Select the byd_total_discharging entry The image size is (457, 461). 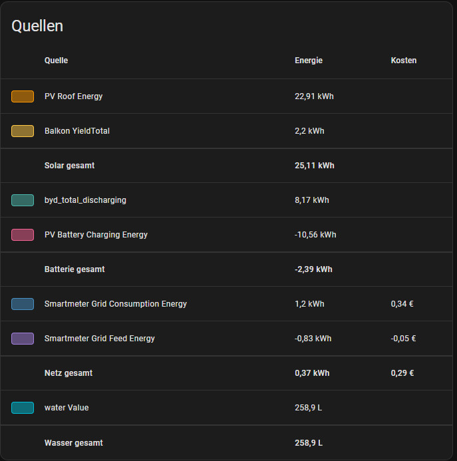click(x=85, y=200)
